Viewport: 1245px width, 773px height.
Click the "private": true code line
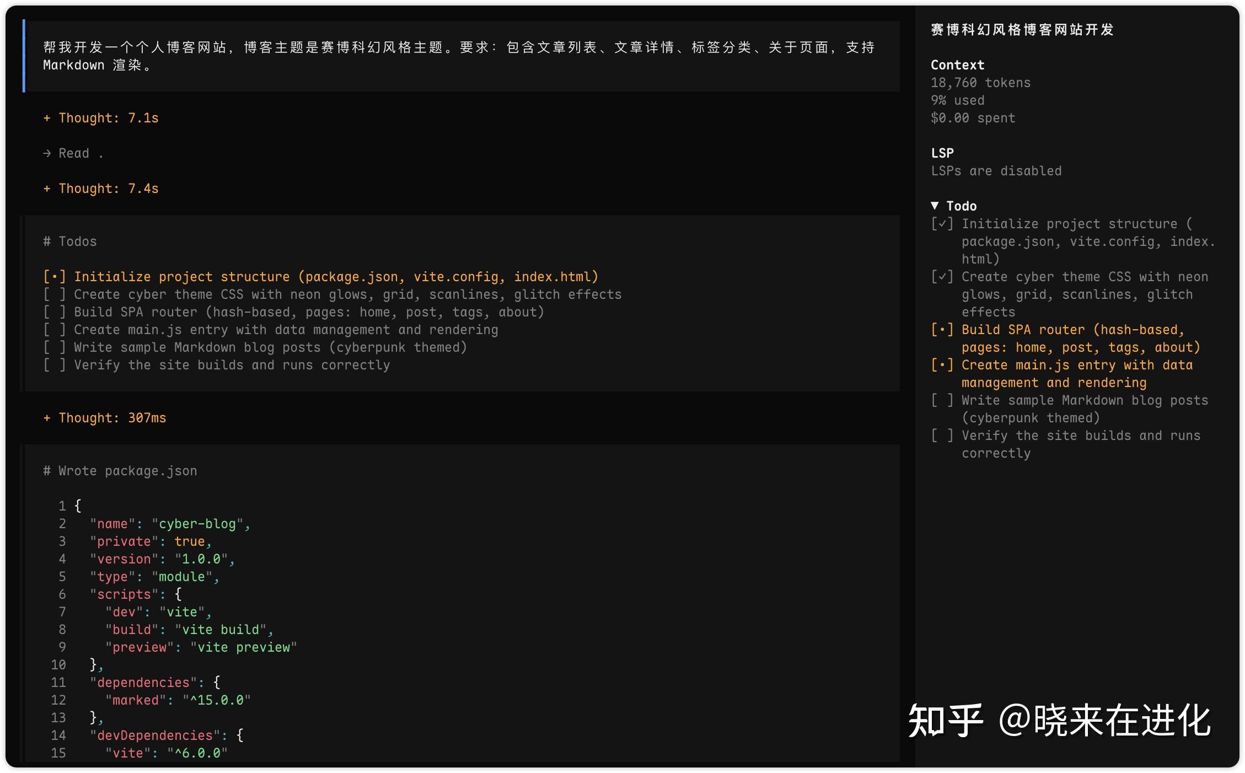coord(151,541)
